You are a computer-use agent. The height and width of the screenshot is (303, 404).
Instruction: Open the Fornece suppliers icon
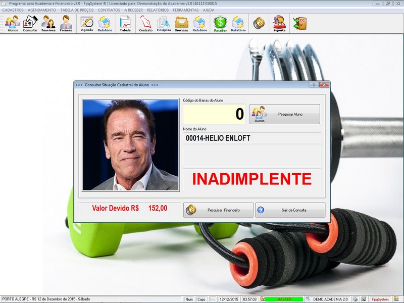click(66, 23)
